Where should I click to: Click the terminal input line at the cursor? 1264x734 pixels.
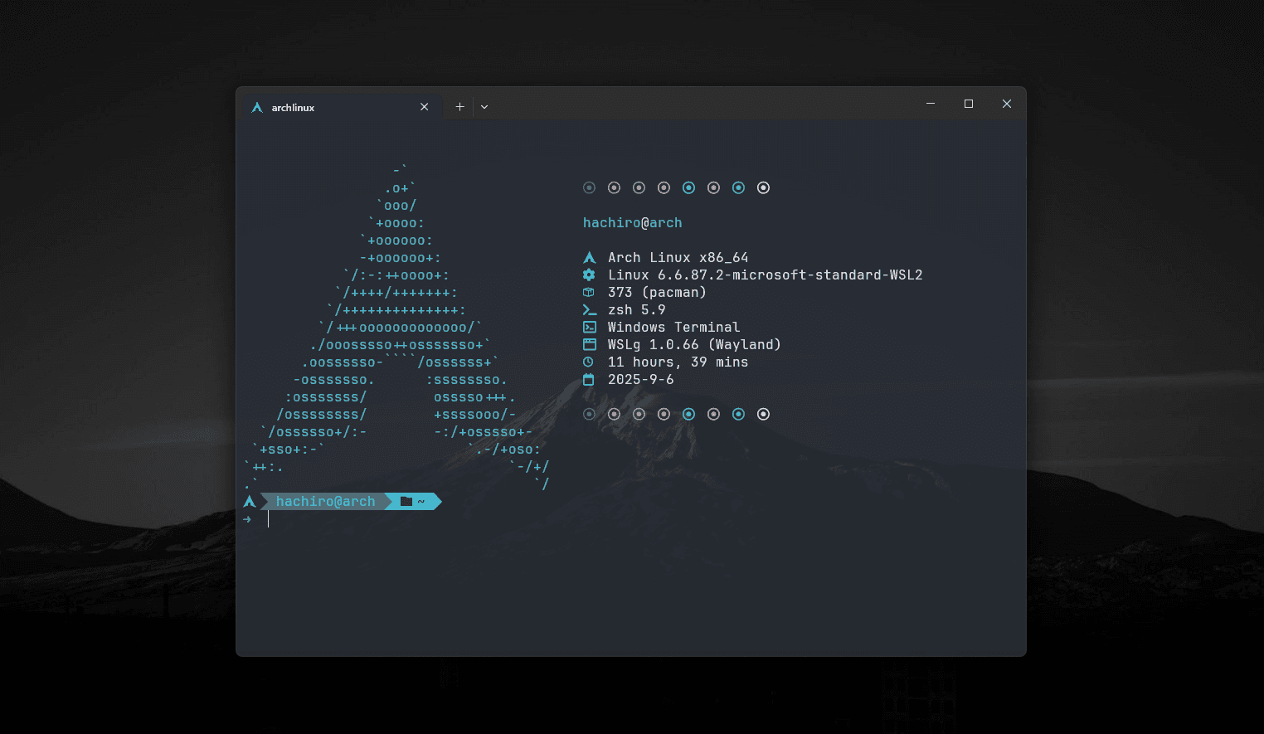268,518
